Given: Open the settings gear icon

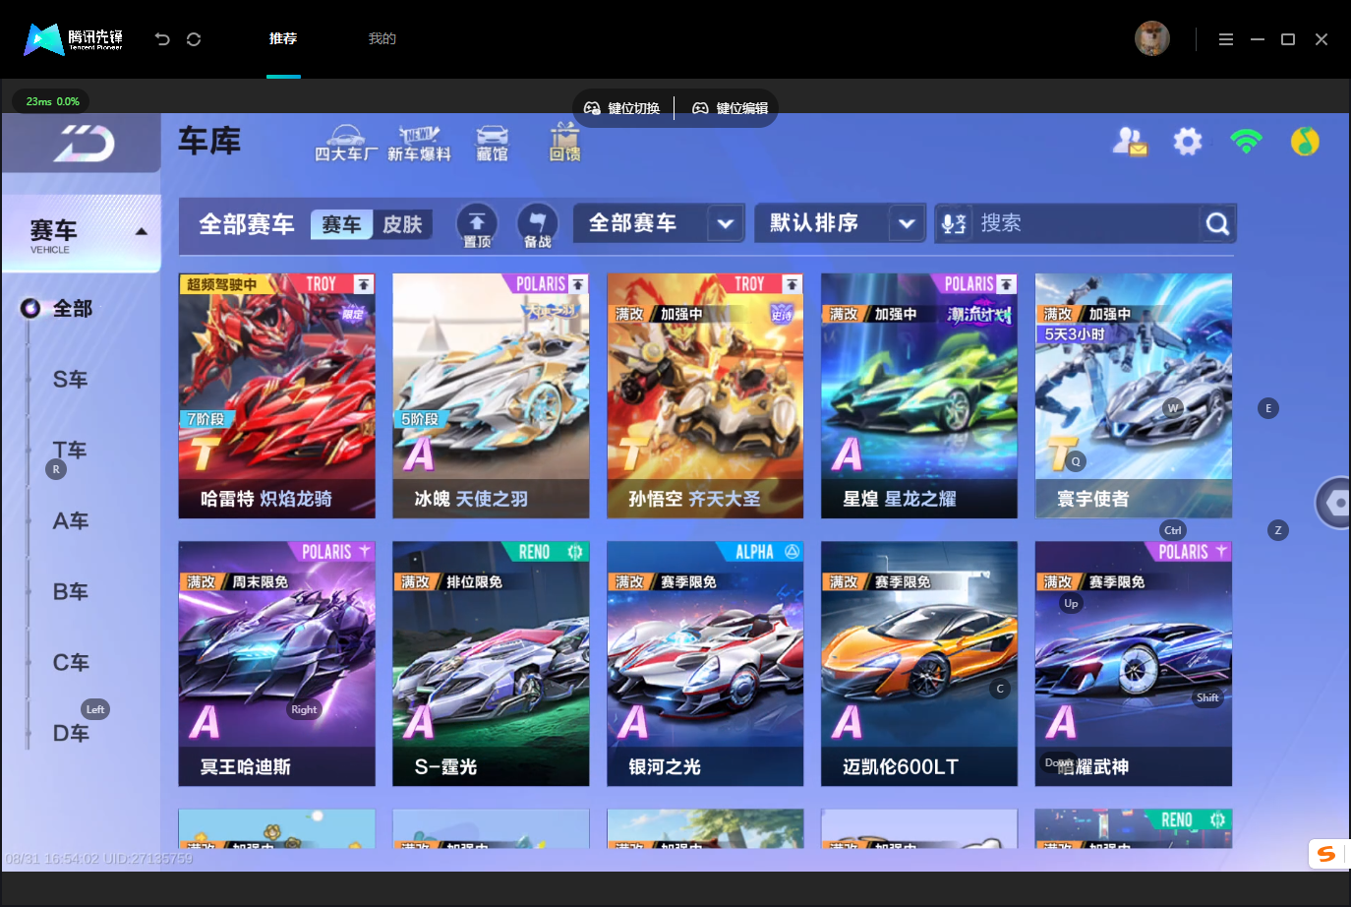Looking at the screenshot, I should click(1188, 142).
